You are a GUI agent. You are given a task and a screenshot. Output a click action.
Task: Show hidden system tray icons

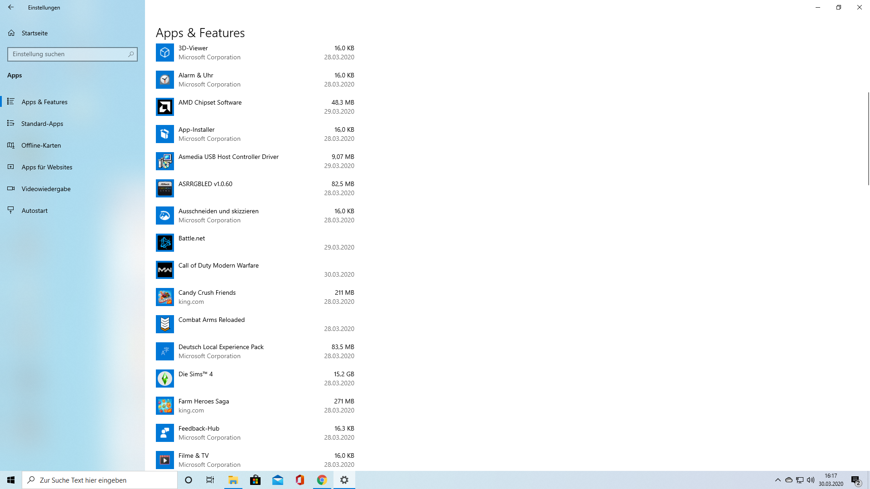778,480
